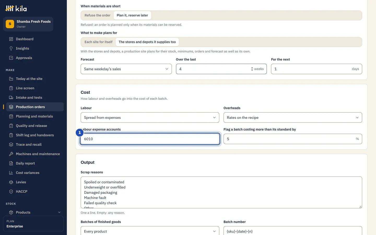The height and width of the screenshot is (235, 376).
Task: Open the Daily report link
Action: [35, 163]
